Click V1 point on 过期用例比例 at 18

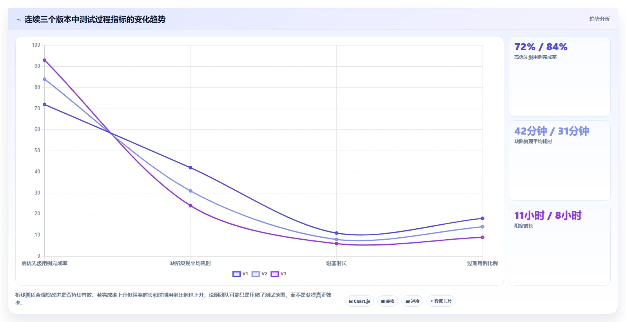tap(483, 218)
